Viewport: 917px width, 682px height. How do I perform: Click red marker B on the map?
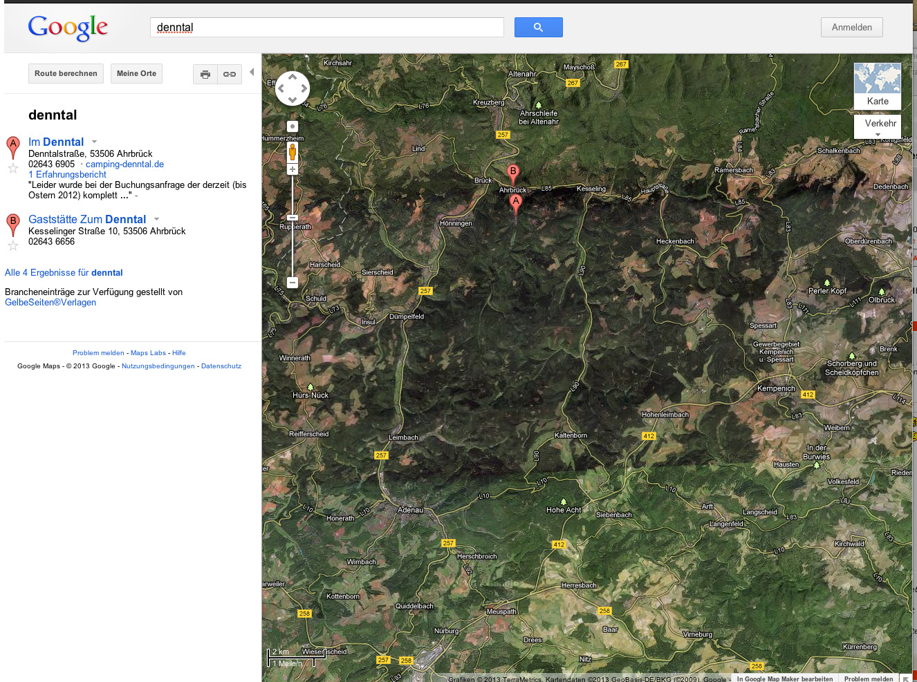pos(512,172)
